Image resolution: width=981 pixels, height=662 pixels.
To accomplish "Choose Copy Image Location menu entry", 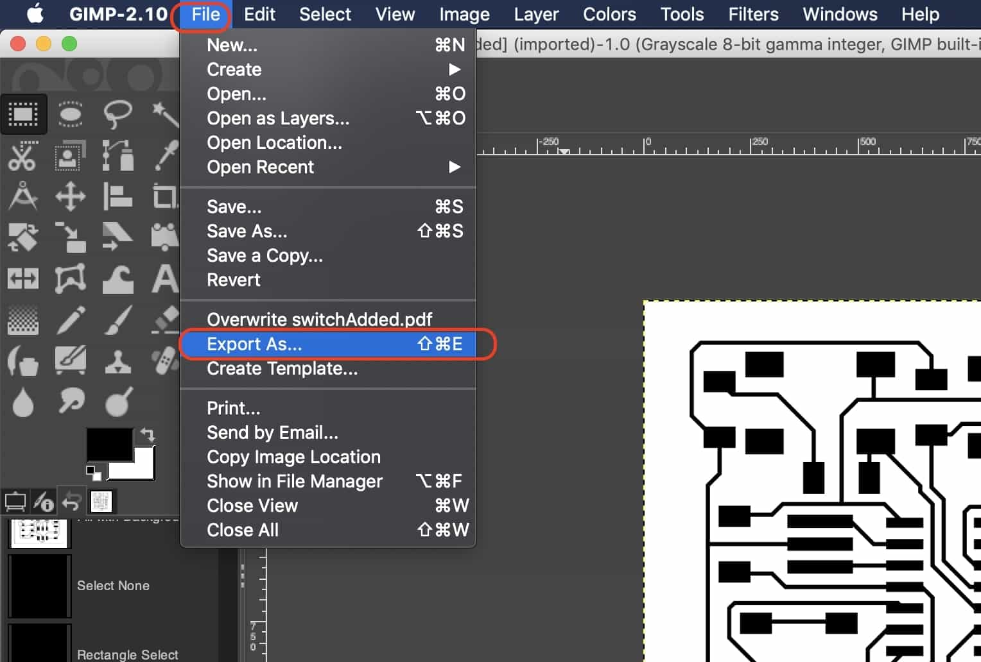I will tap(328, 457).
